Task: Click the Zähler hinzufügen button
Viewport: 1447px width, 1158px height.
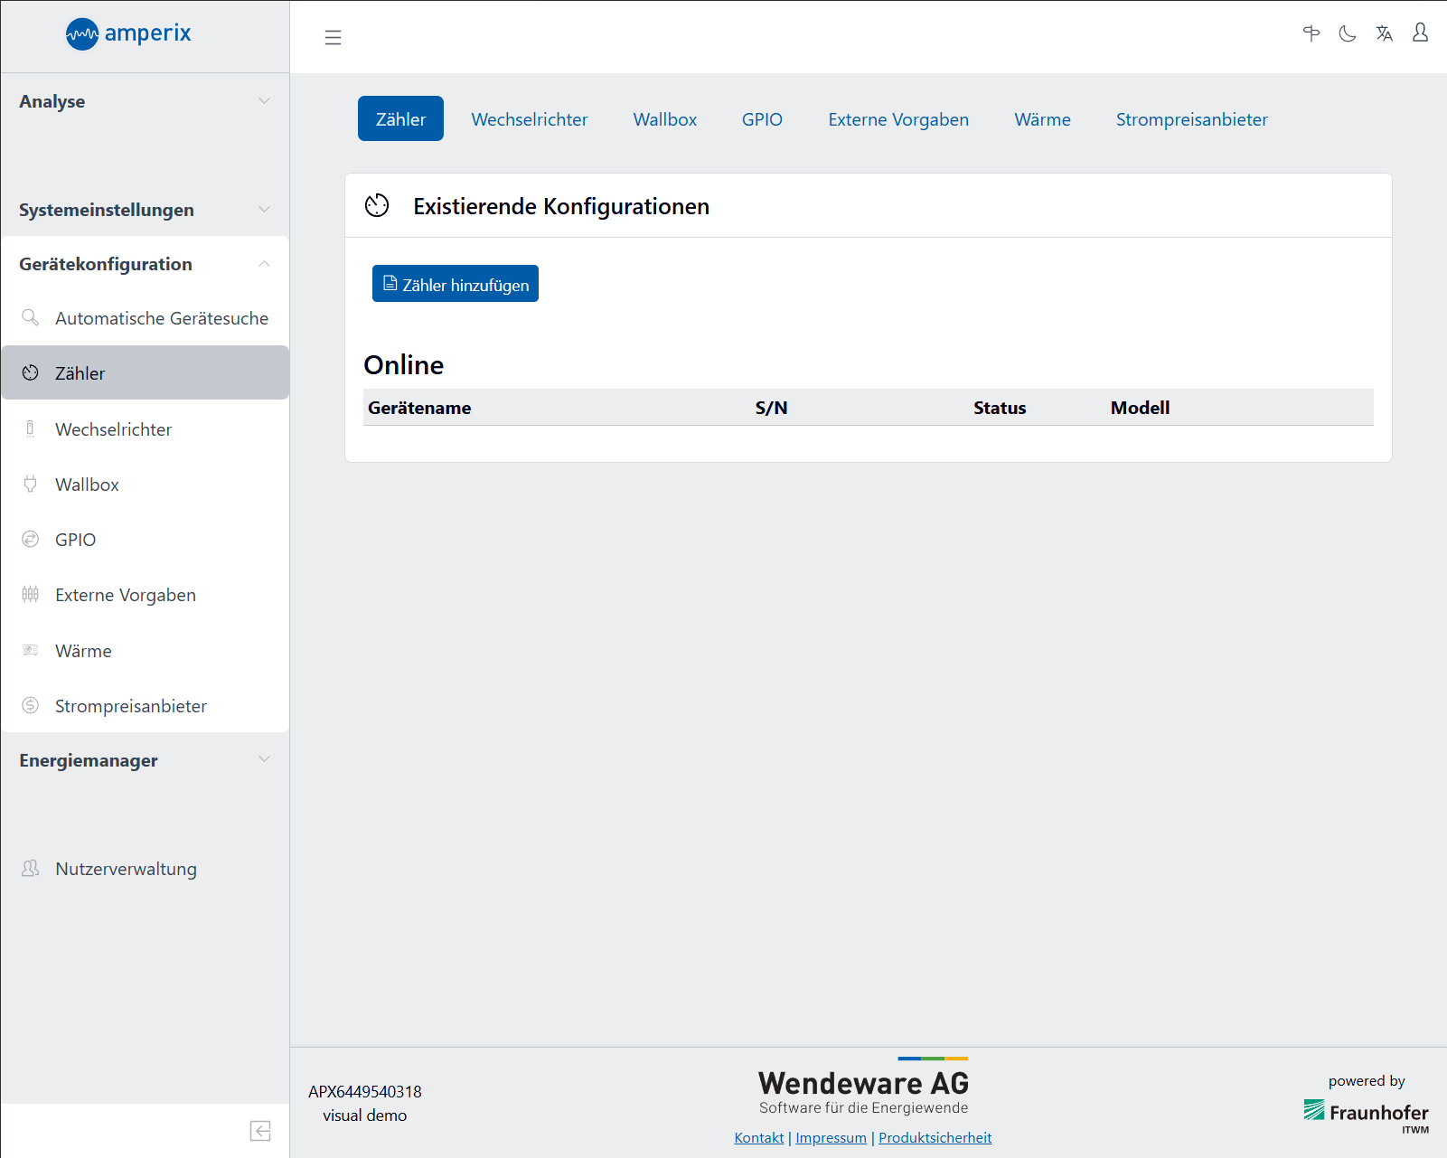Action: [x=456, y=284]
